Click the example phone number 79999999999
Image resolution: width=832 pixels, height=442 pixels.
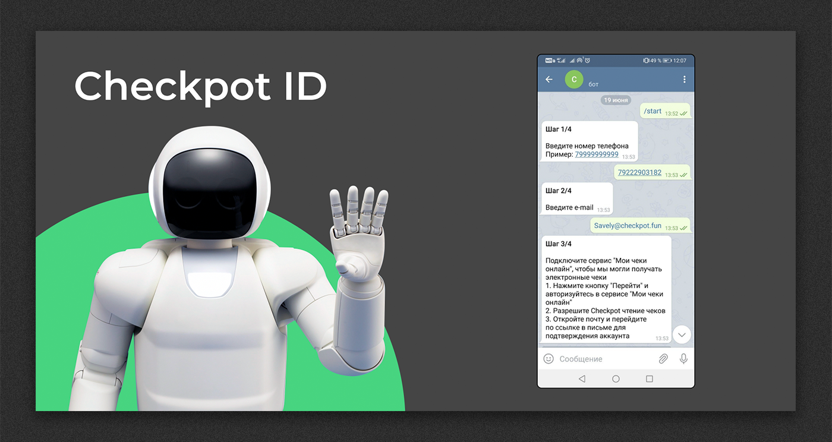pyautogui.click(x=597, y=154)
